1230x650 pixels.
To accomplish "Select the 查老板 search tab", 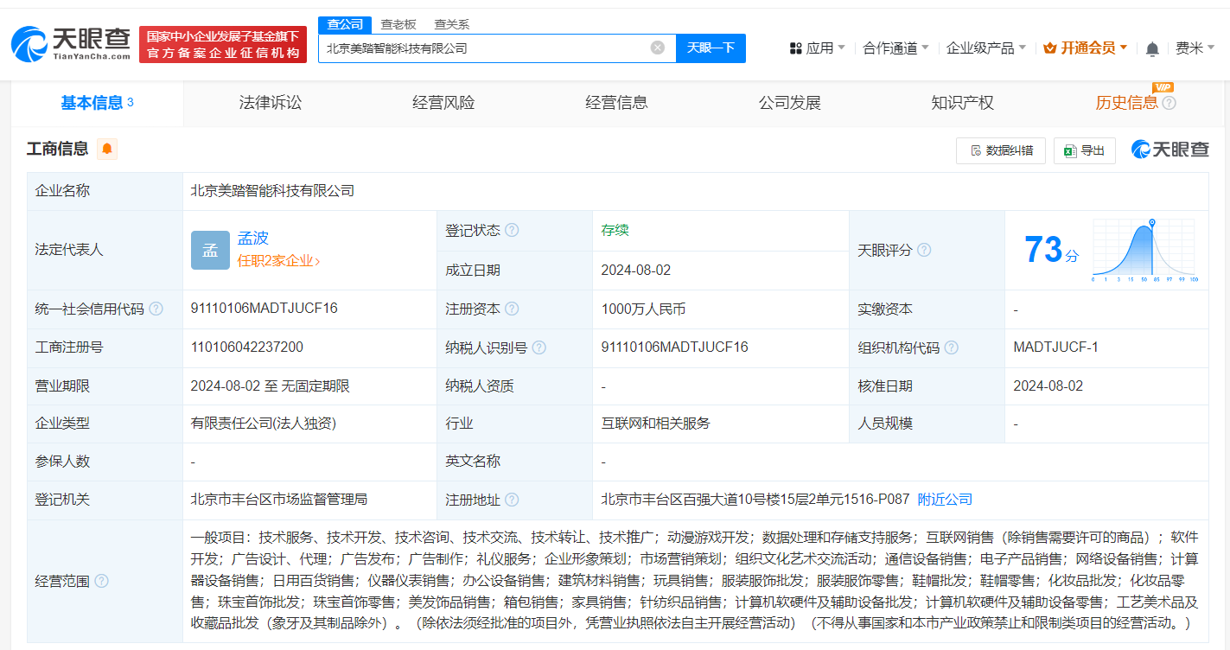I will click(x=398, y=24).
